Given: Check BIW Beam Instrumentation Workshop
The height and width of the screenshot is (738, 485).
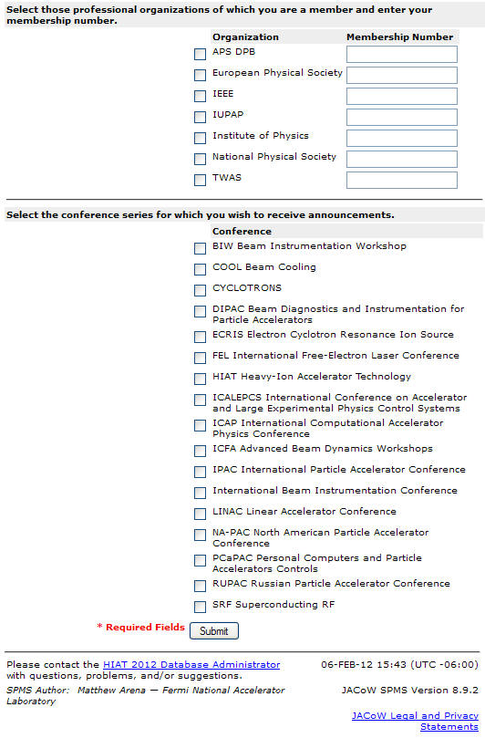Looking at the screenshot, I should coord(200,248).
